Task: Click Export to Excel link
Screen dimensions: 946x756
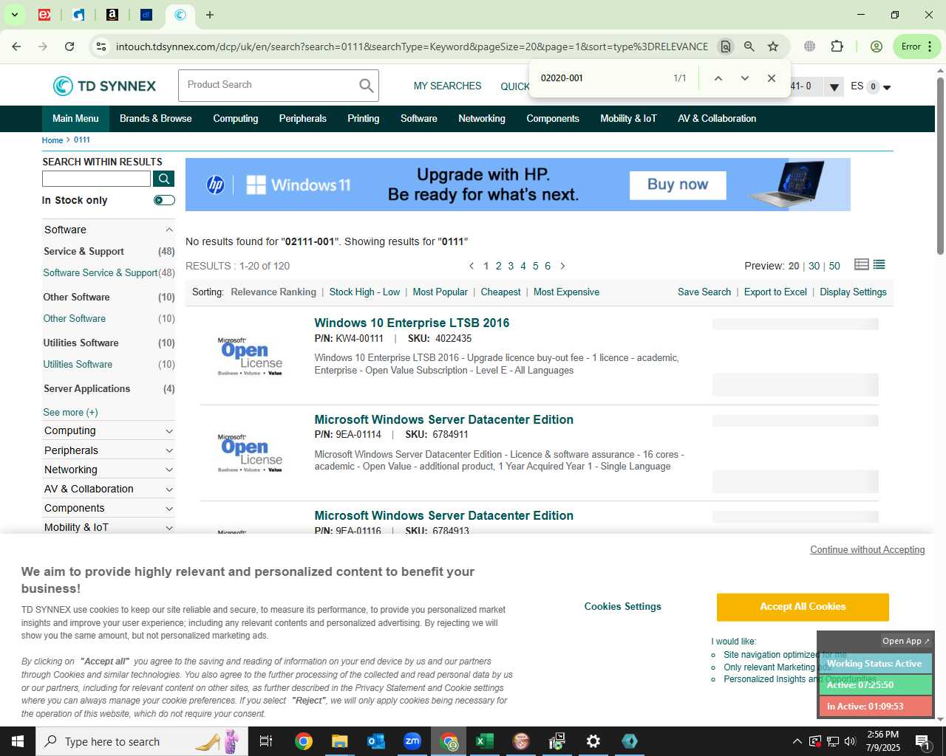Action: point(775,292)
